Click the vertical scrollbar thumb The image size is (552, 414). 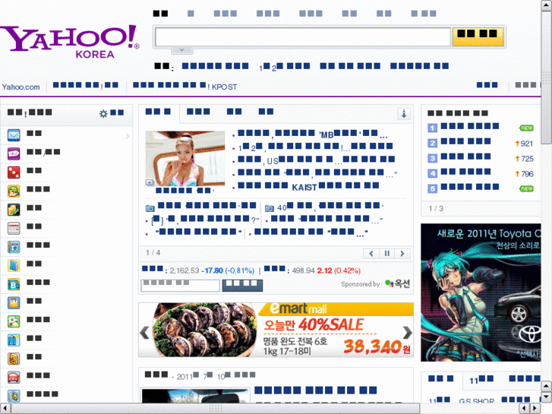547,77
